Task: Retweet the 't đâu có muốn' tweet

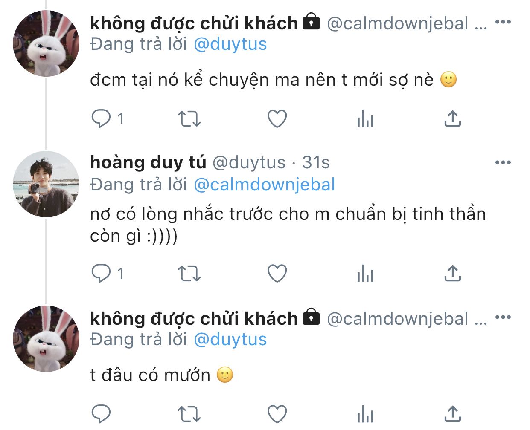Action: click(x=189, y=414)
